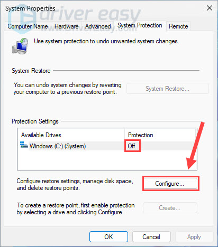
Task: Click the Windows drive icon in list
Action: (x=24, y=145)
